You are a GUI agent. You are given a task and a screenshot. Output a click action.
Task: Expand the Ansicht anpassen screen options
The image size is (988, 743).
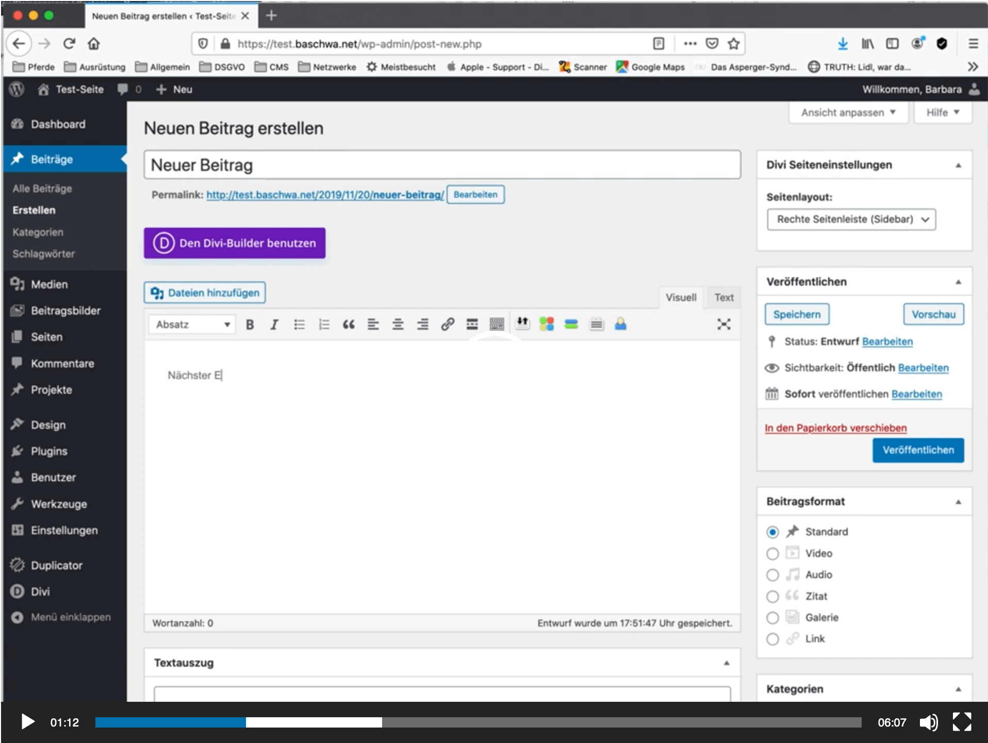848,113
